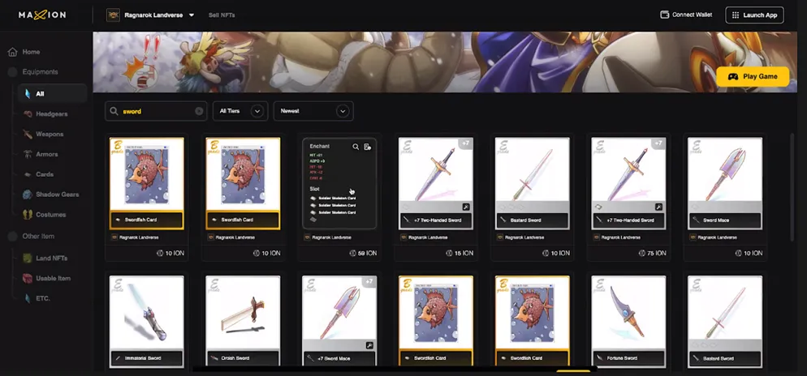Image resolution: width=807 pixels, height=376 pixels.
Task: Open the Newest sort dropdown
Action: pyautogui.click(x=313, y=111)
